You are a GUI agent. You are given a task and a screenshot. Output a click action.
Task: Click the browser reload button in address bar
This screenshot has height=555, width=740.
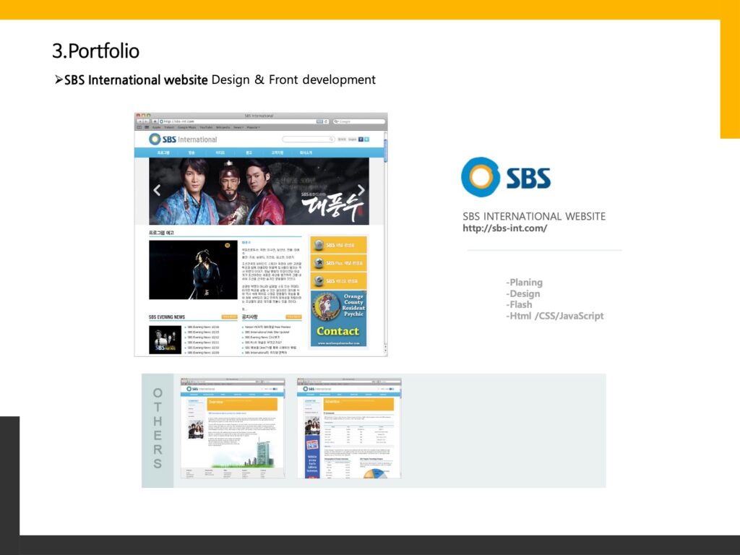pos(327,121)
